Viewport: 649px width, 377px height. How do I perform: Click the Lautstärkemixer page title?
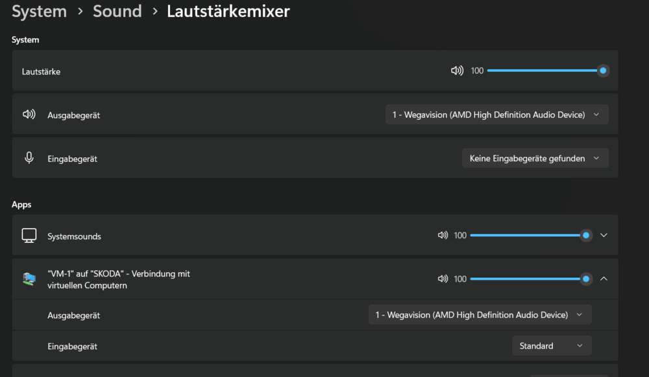[x=228, y=11]
